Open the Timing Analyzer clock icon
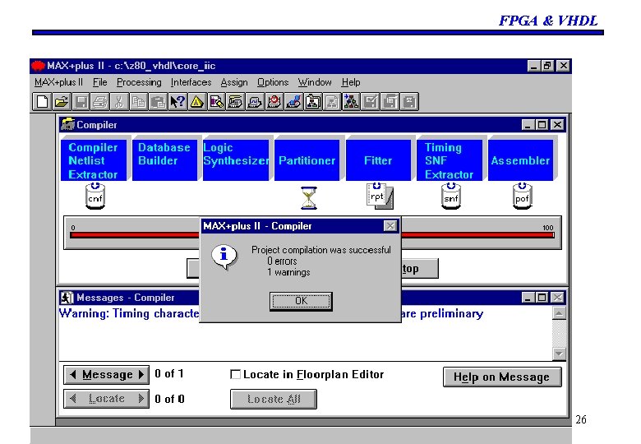Image resolution: width=641 pixels, height=444 pixels. (274, 102)
